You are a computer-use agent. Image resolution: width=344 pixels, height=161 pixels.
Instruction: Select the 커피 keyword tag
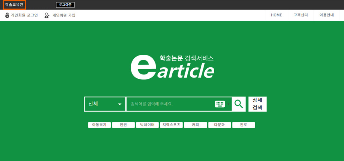(196, 125)
